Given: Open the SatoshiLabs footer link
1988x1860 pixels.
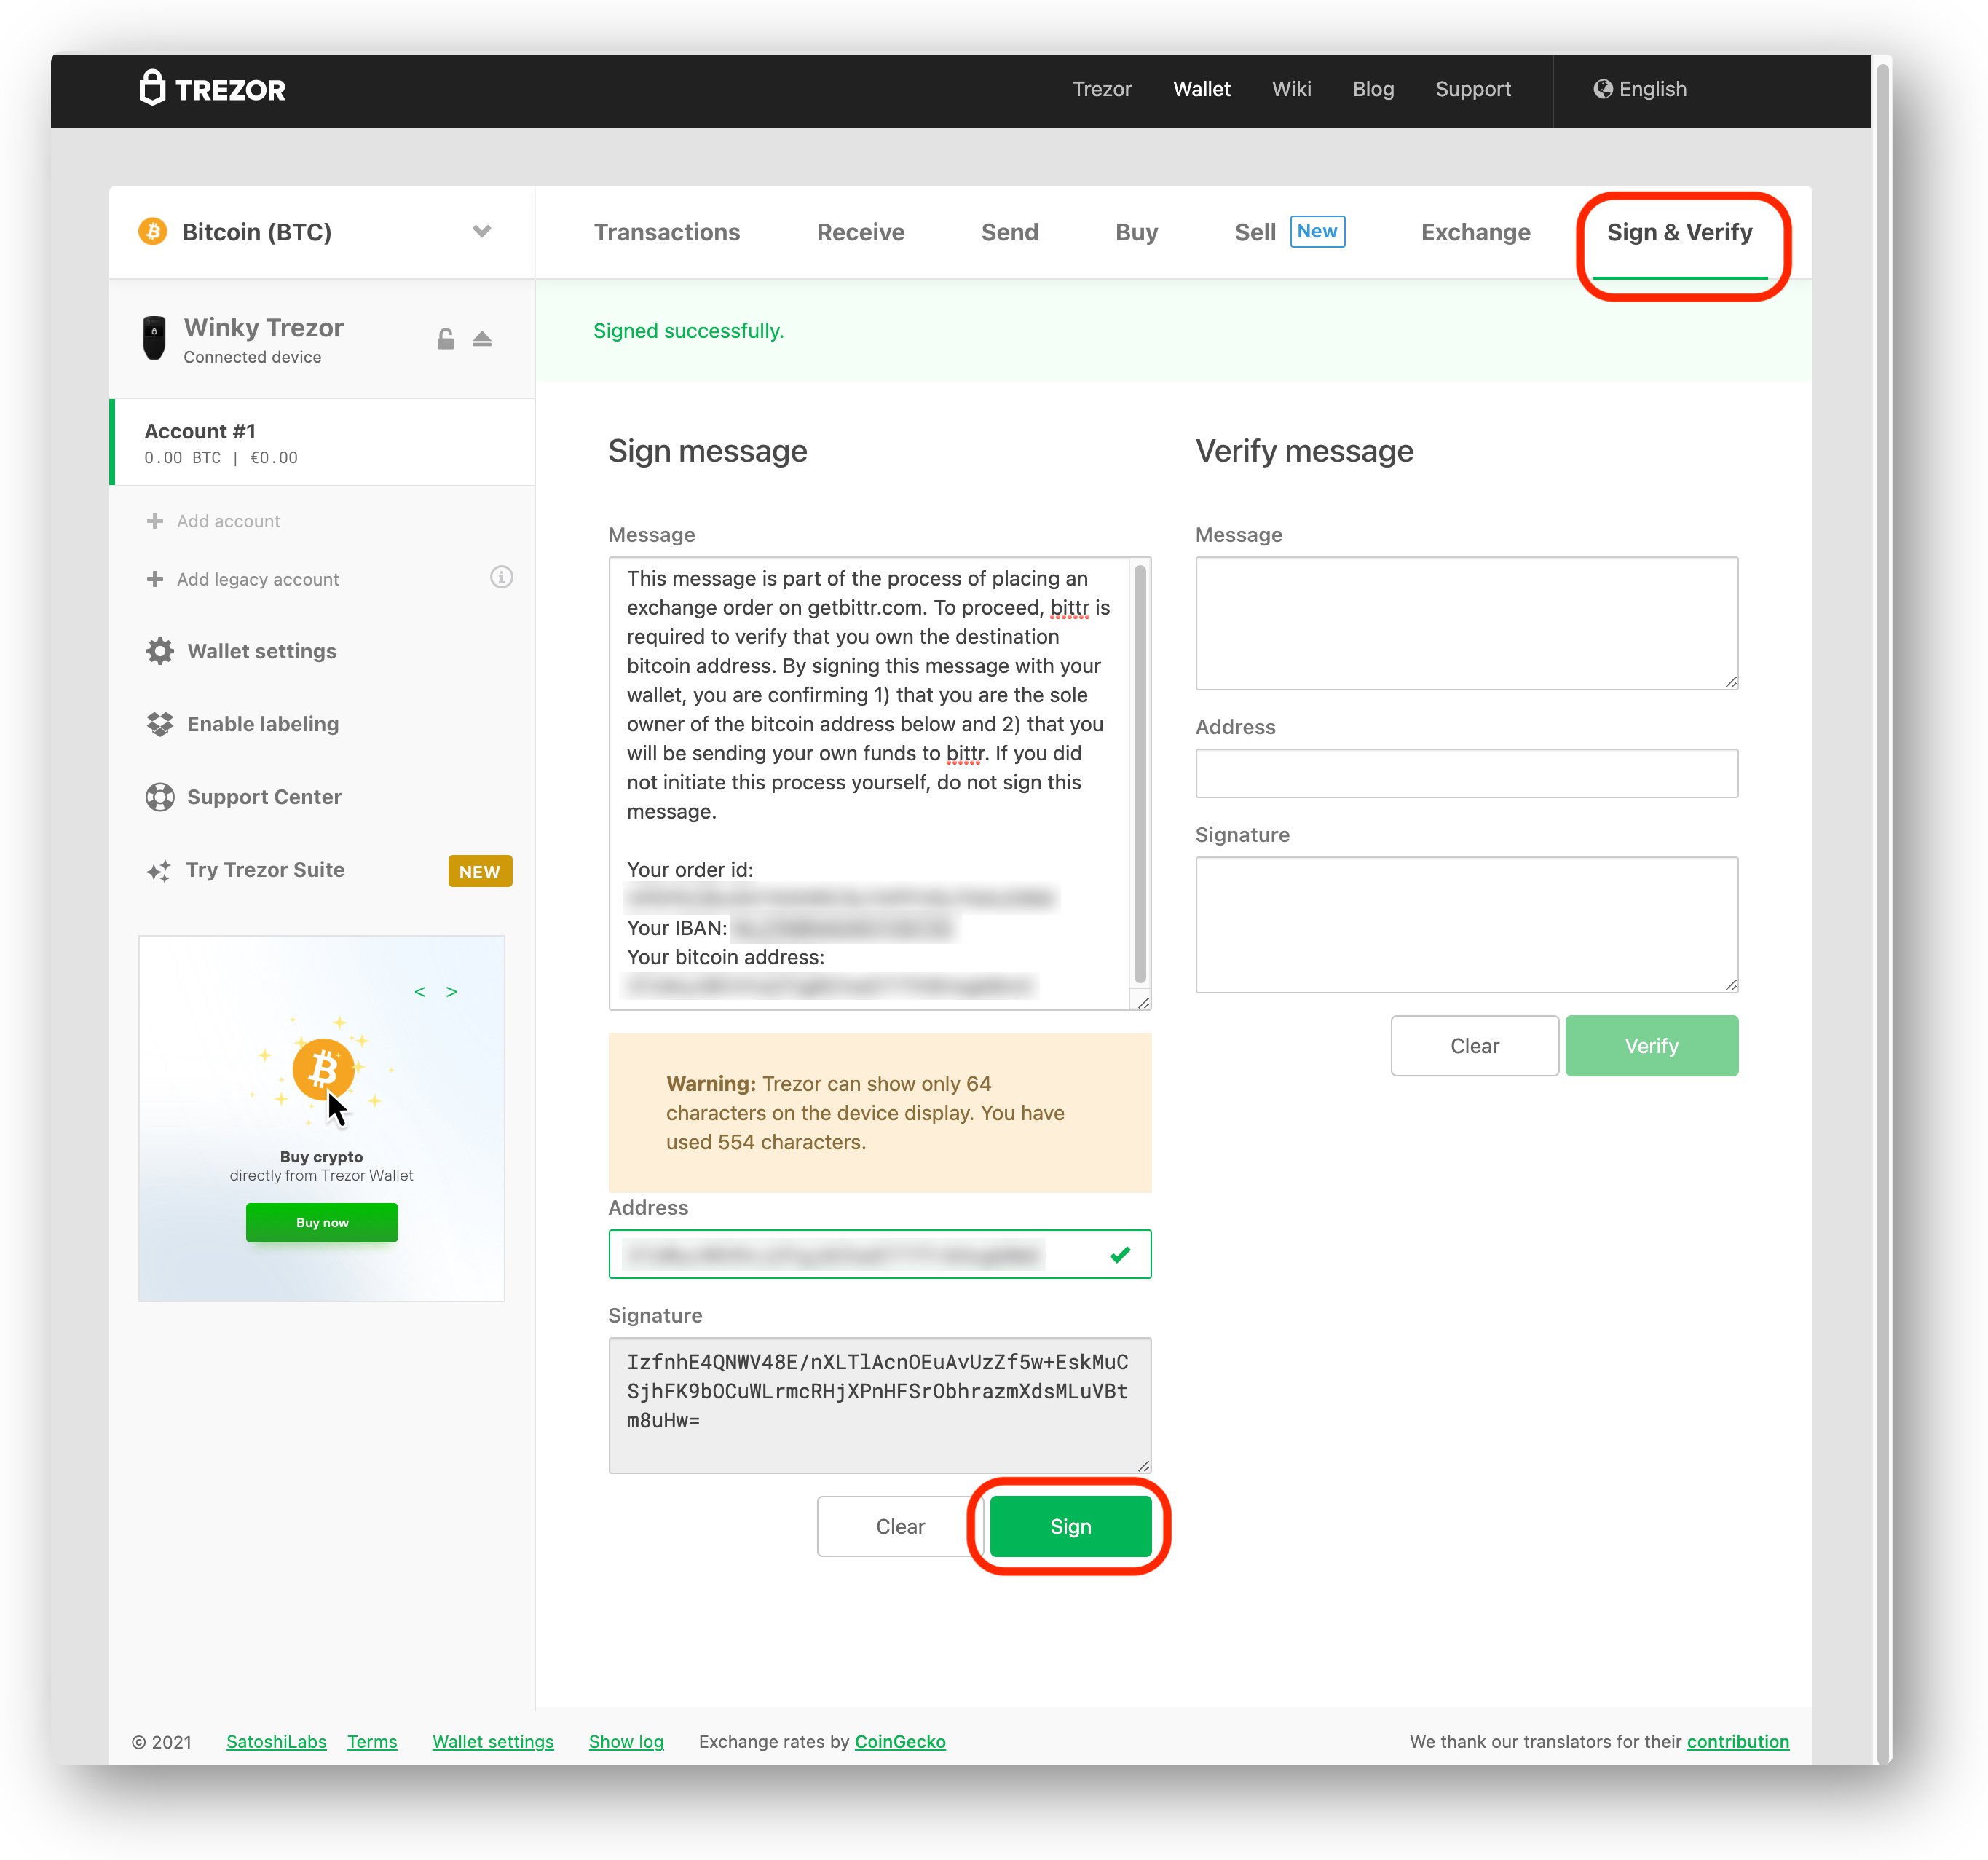Looking at the screenshot, I should [276, 1741].
